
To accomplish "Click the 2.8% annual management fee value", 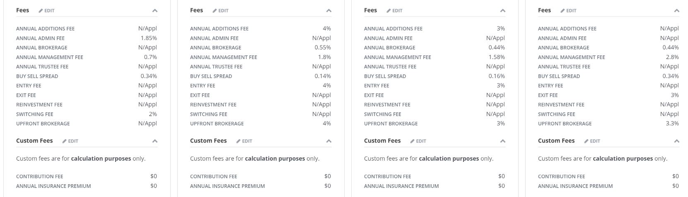I will [x=672, y=57].
